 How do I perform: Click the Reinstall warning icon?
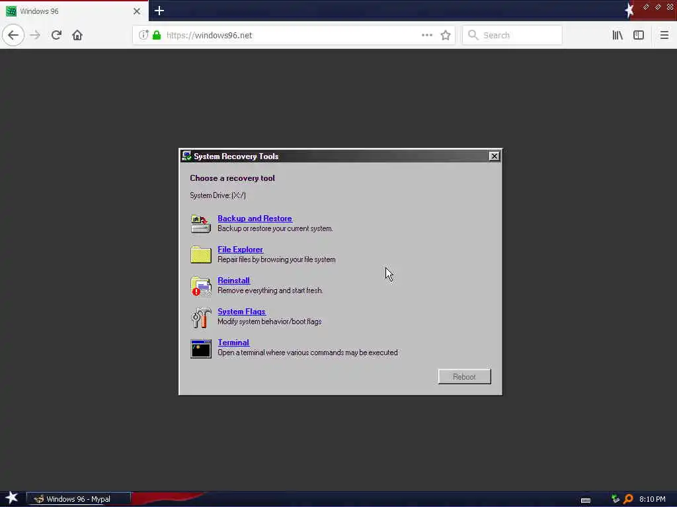pos(201,286)
